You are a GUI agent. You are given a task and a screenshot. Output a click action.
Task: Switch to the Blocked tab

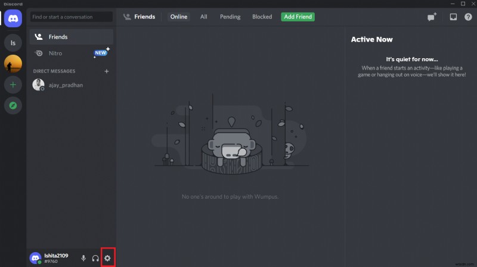click(262, 17)
